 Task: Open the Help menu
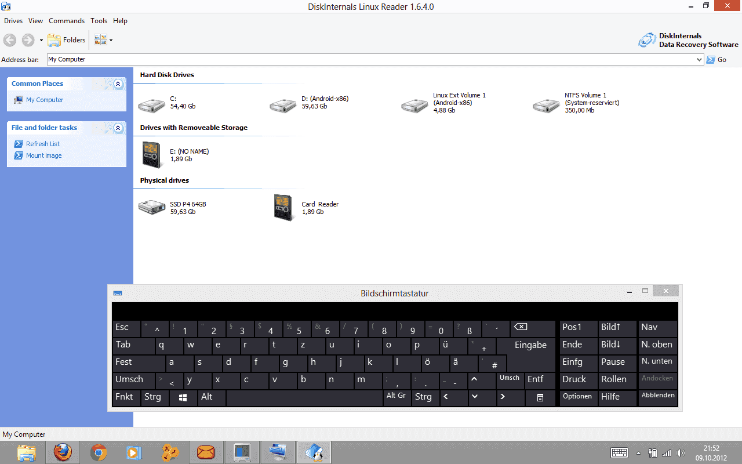(x=120, y=21)
